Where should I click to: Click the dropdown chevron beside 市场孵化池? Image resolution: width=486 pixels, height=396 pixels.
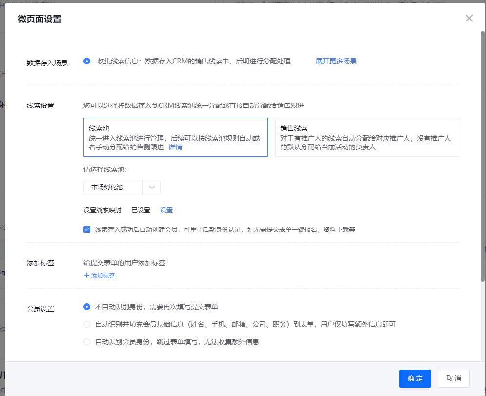coord(152,188)
